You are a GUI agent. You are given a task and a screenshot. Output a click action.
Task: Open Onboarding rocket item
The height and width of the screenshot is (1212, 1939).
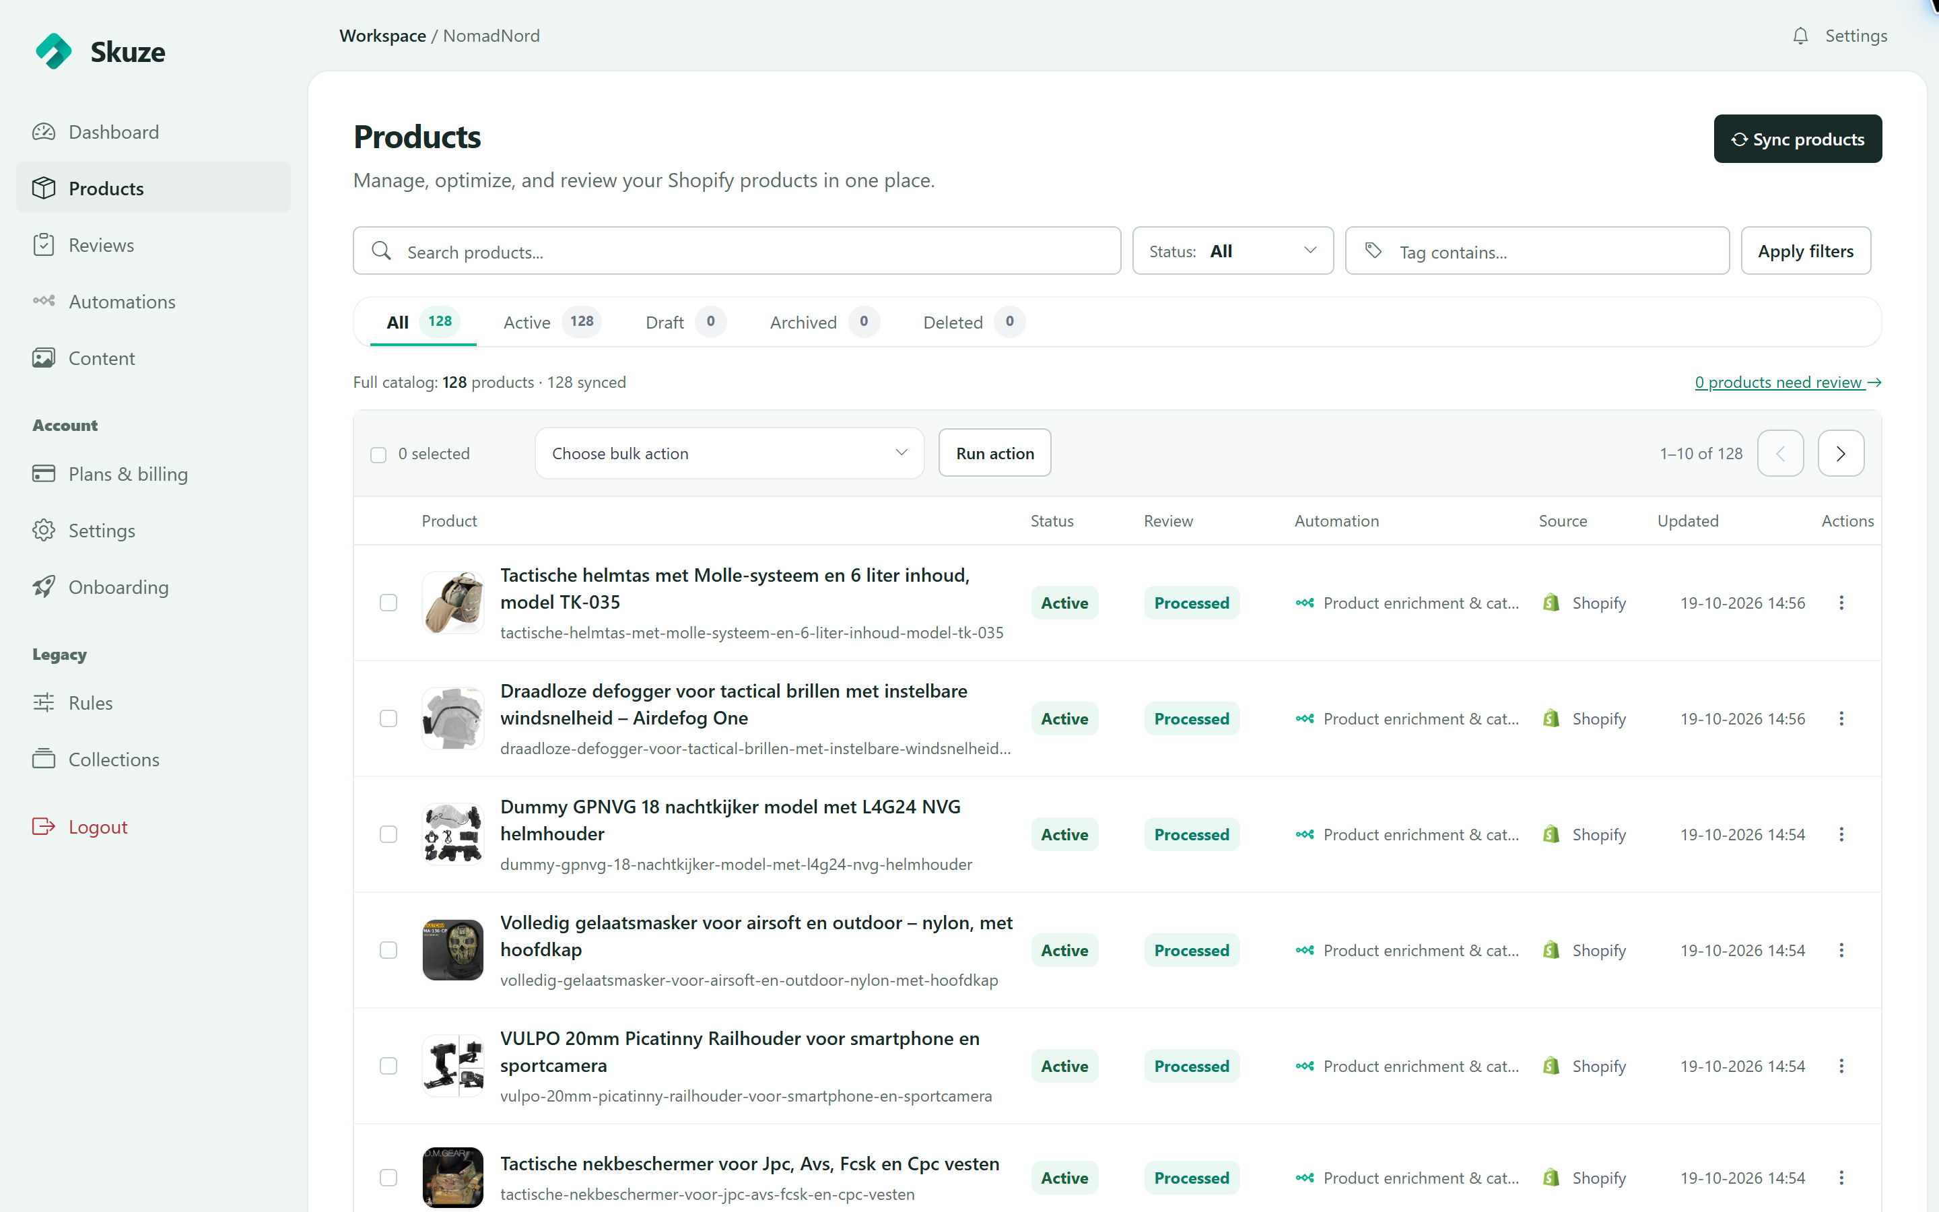(153, 586)
